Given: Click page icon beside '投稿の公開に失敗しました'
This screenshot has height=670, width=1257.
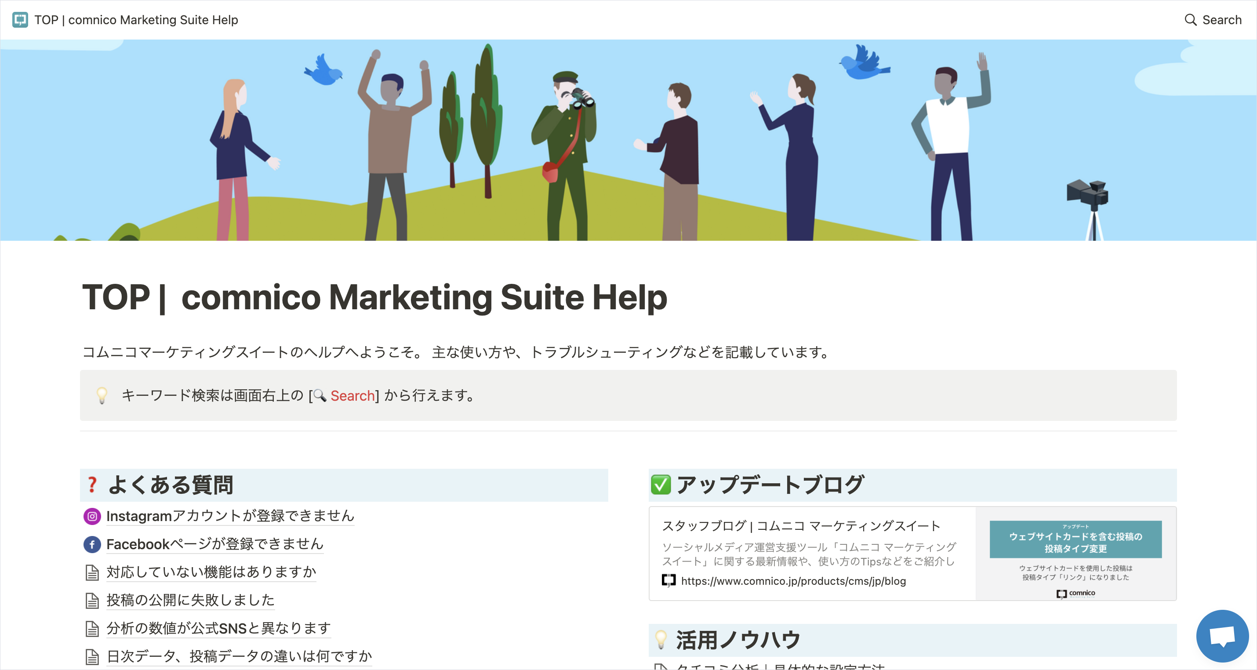Looking at the screenshot, I should (92, 600).
